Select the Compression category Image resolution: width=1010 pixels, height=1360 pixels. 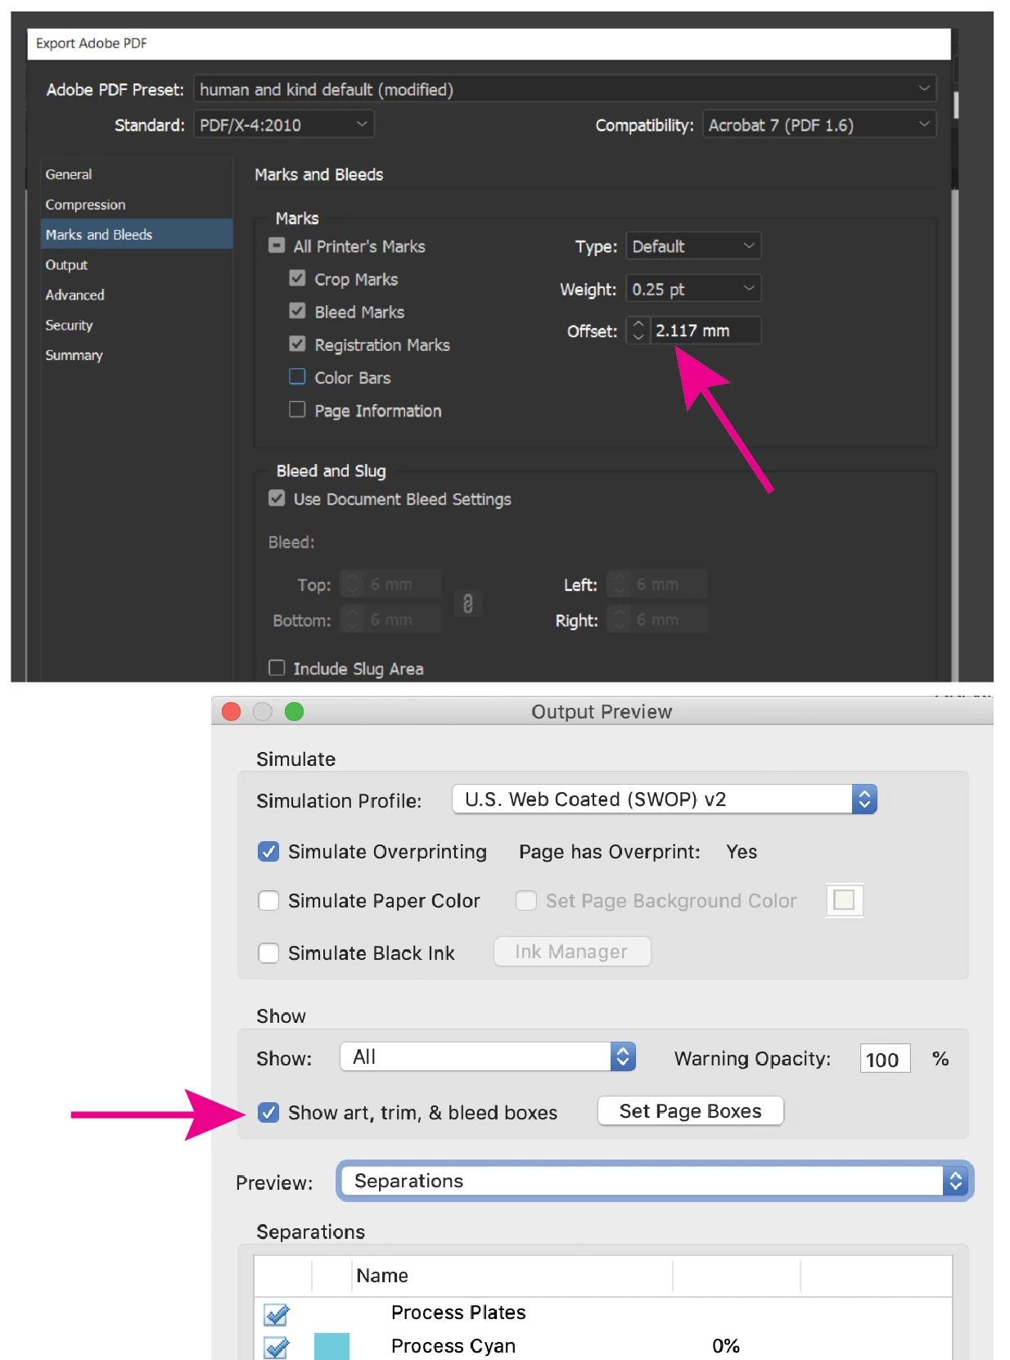coord(85,205)
